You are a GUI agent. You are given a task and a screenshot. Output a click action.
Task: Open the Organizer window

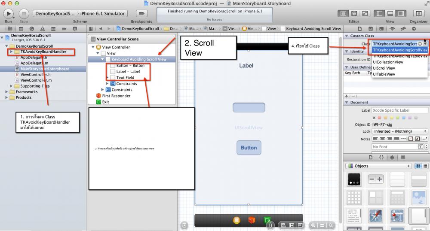coord(419,13)
